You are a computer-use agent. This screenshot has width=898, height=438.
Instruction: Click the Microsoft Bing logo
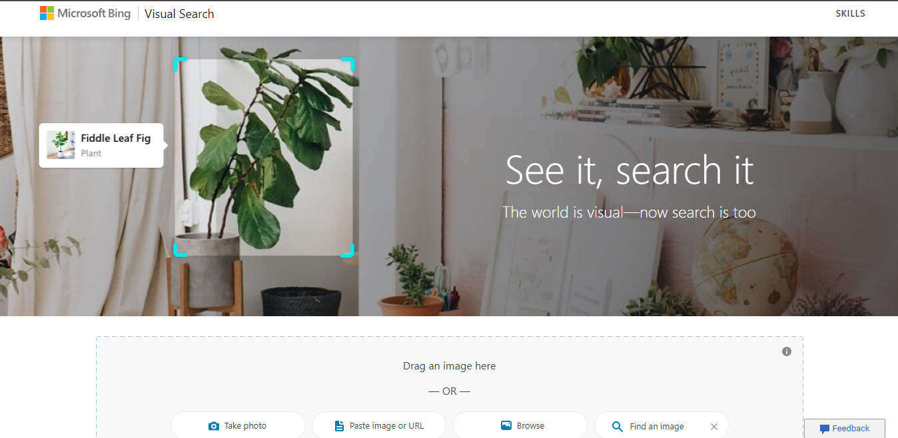pyautogui.click(x=85, y=13)
